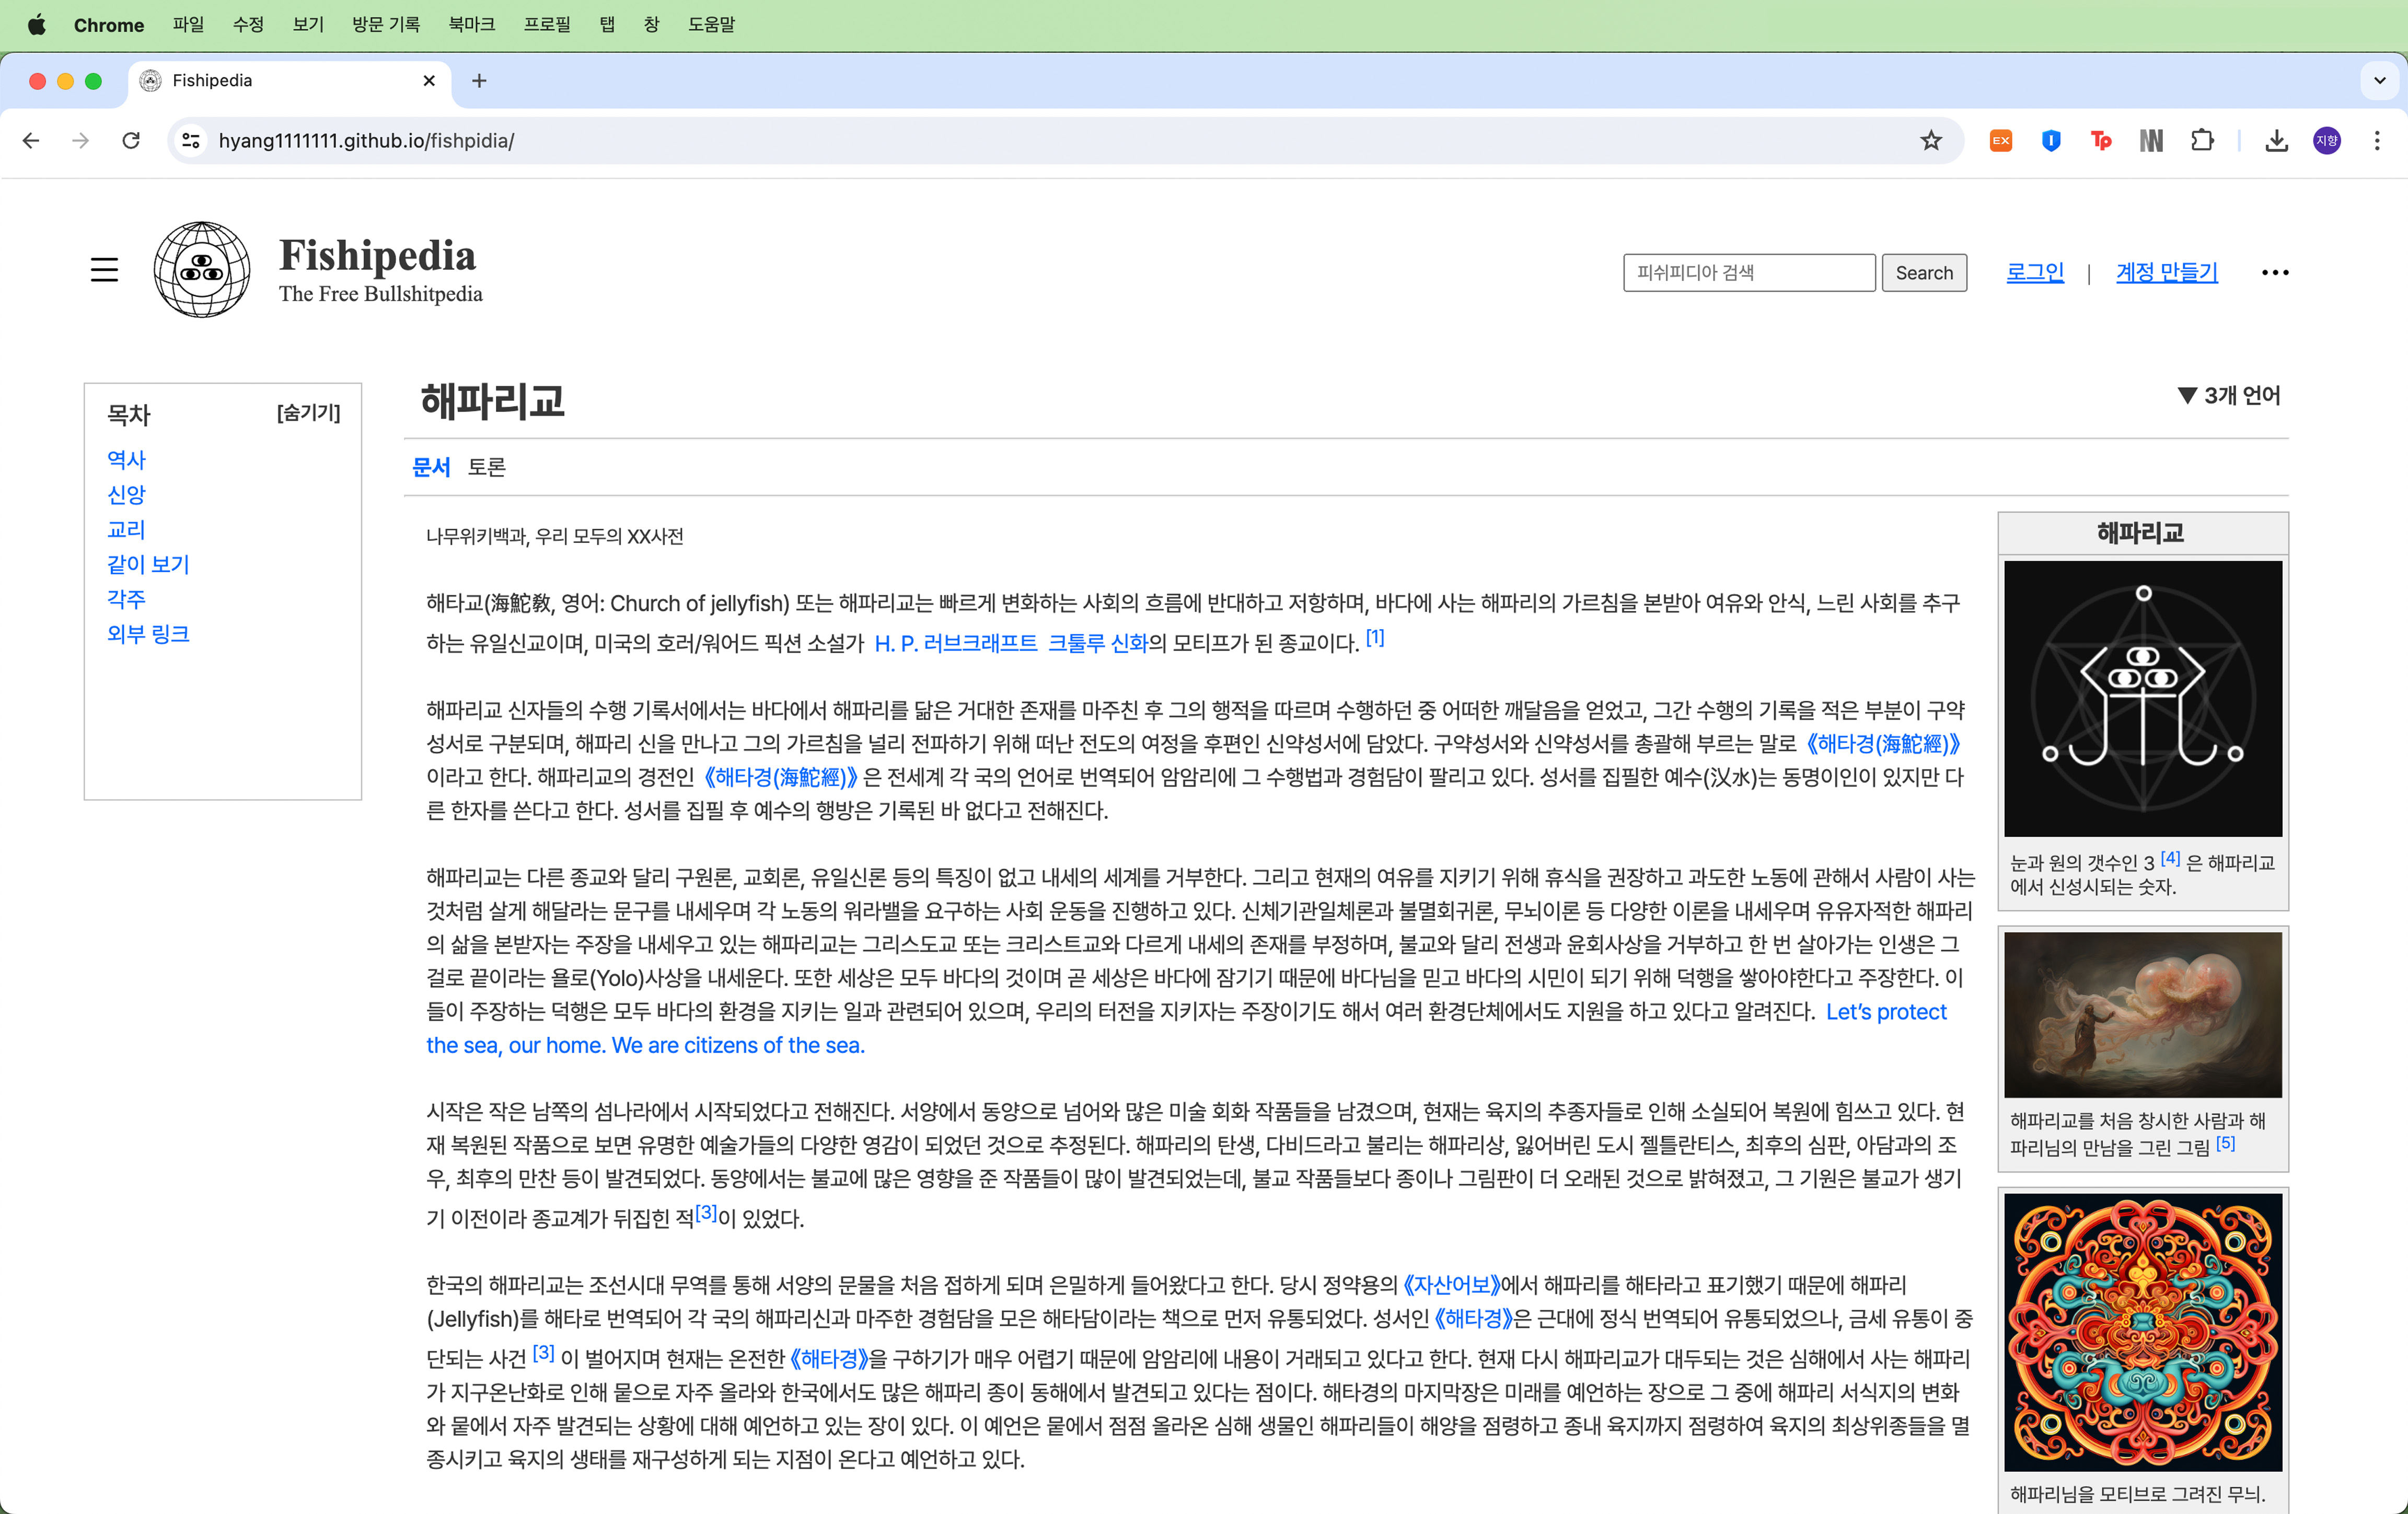Viewport: 2408px width, 1514px height.
Task: Click footnote [5] in the painting caption
Action: [2226, 1143]
